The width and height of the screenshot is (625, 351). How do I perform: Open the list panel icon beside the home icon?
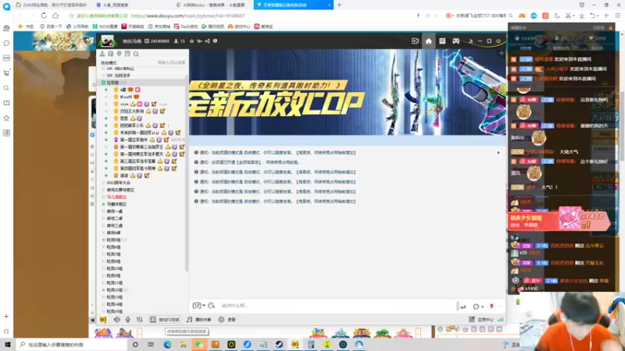(442, 41)
